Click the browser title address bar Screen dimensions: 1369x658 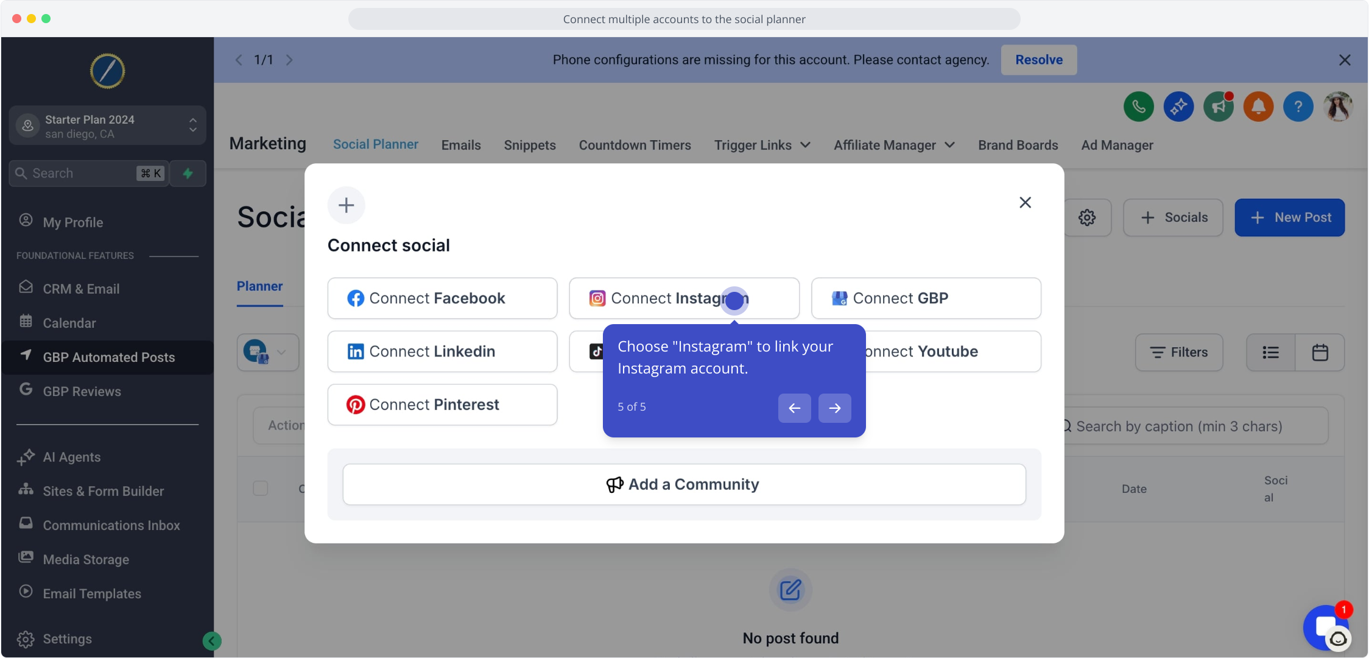pos(684,19)
